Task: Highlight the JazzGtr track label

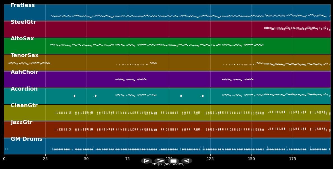Action: pos(22,122)
